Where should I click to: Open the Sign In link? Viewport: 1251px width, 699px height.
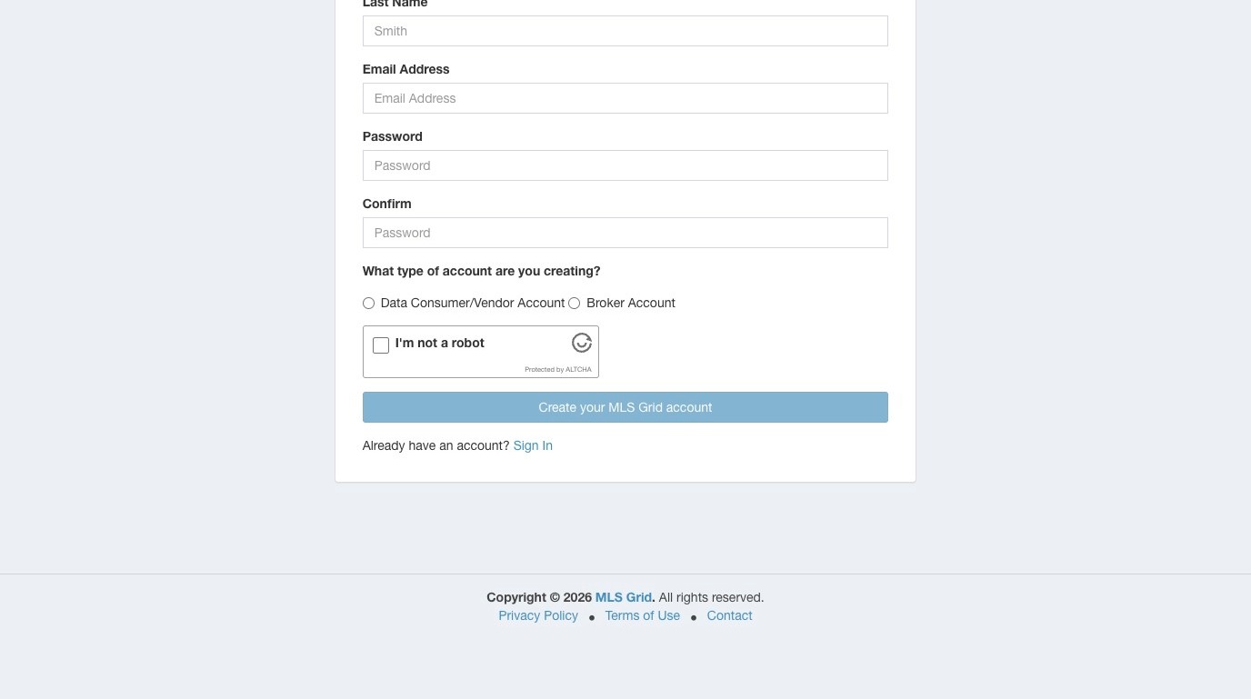[x=533, y=445]
